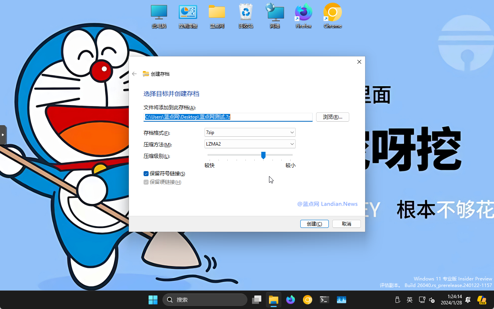
Task: Open File Explorer from taskbar
Action: point(274,300)
